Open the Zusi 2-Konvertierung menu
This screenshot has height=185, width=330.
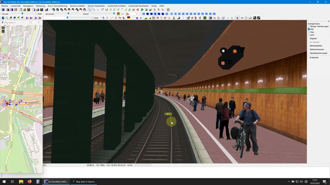57,6
